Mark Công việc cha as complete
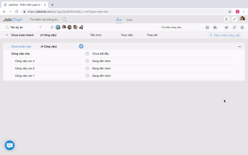The image size is (248, 155). (87, 54)
